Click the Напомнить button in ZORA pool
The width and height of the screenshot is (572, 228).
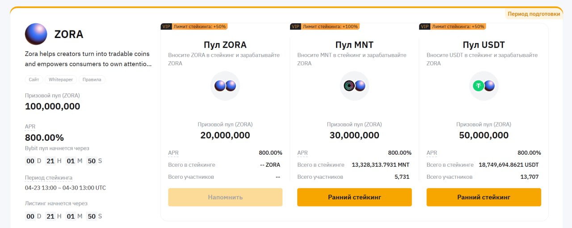(225, 197)
